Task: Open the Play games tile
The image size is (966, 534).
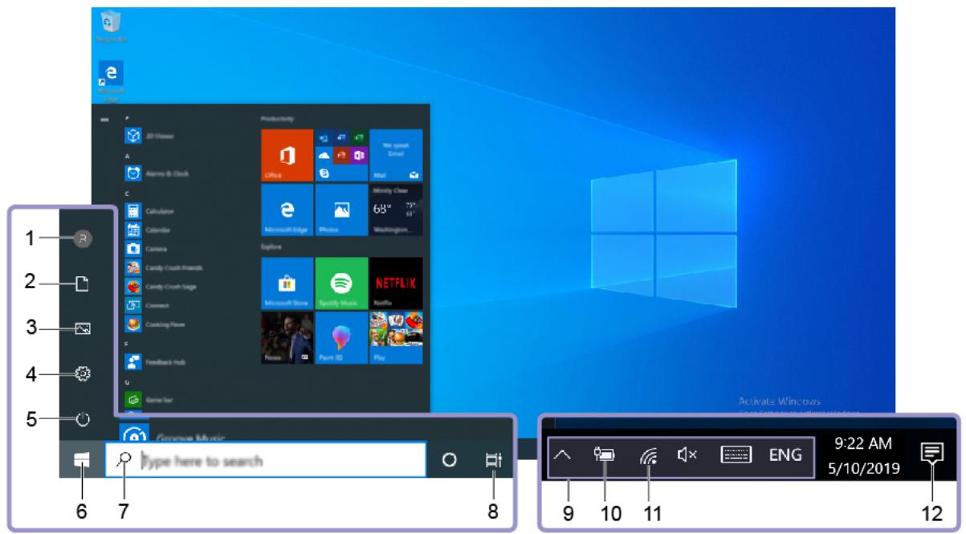Action: (396, 338)
